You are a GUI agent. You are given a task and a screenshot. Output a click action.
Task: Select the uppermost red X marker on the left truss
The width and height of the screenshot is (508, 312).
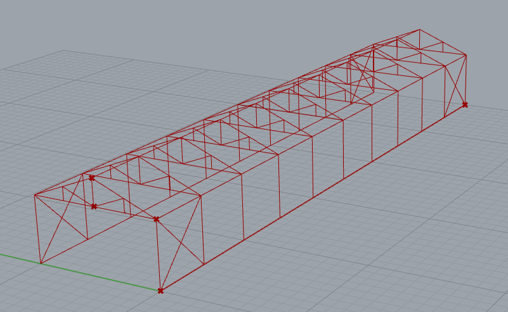pos(91,178)
